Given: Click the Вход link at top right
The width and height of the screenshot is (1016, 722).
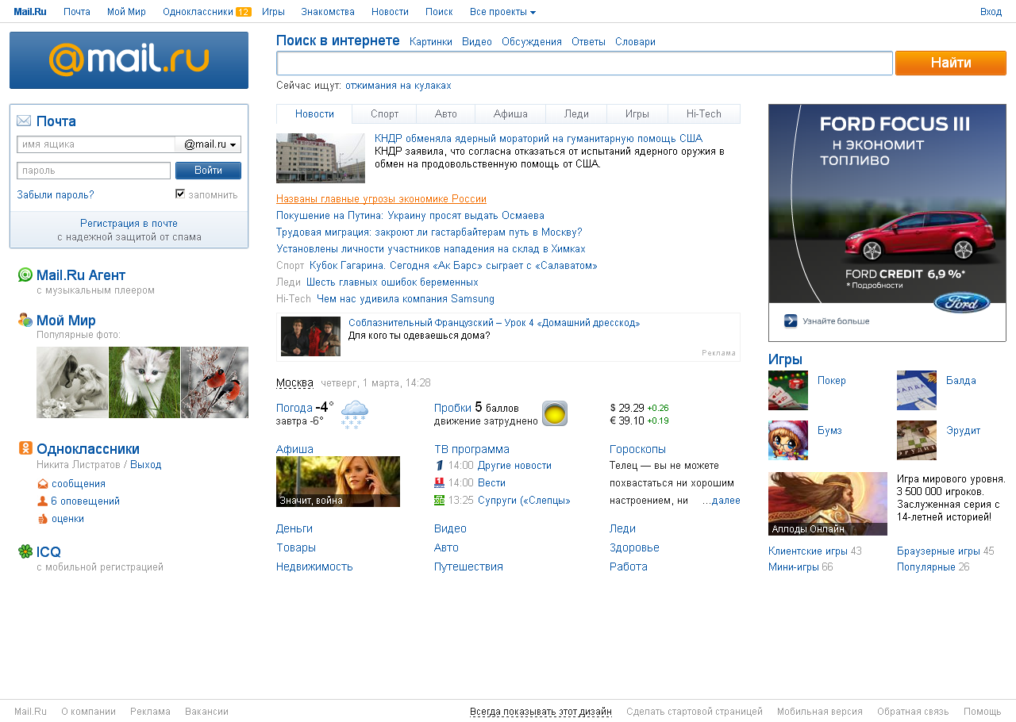Looking at the screenshot, I should [x=991, y=12].
